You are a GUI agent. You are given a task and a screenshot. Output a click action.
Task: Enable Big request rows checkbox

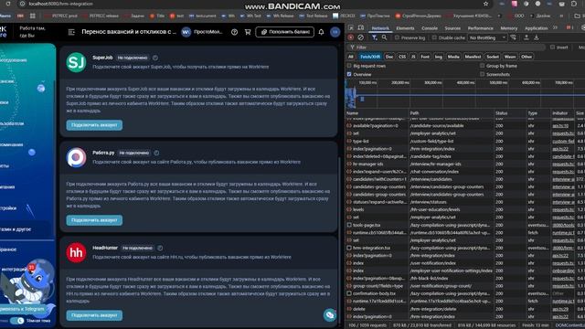[349, 66]
